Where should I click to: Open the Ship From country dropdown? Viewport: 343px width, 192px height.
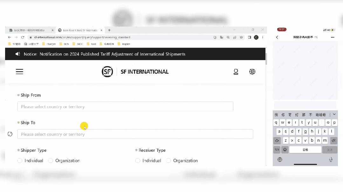[125, 107]
